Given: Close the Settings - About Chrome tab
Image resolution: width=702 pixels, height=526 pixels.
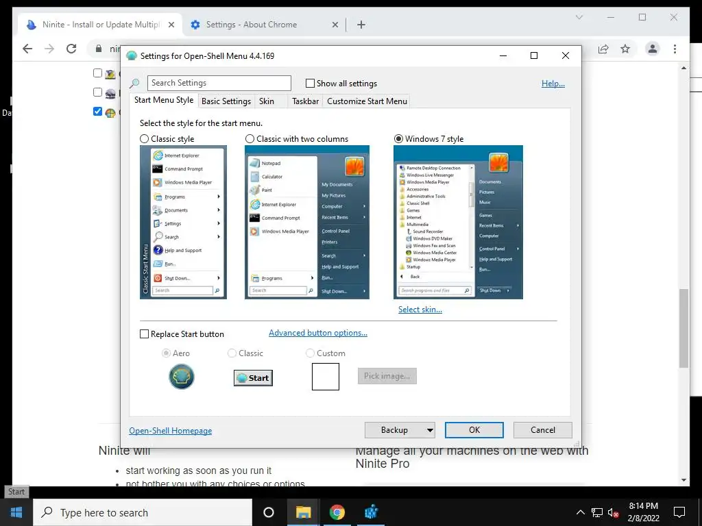Looking at the screenshot, I should click(x=335, y=25).
